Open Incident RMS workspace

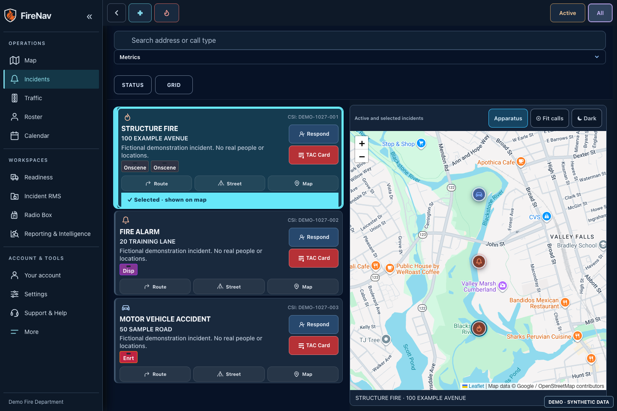tap(51, 196)
